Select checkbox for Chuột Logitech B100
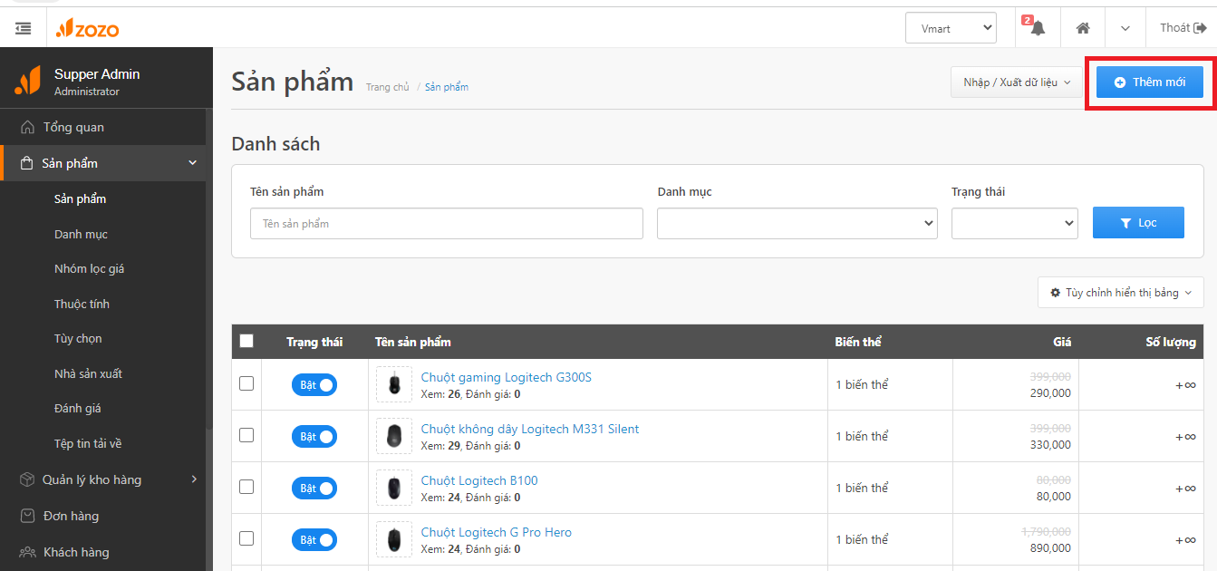 246,487
